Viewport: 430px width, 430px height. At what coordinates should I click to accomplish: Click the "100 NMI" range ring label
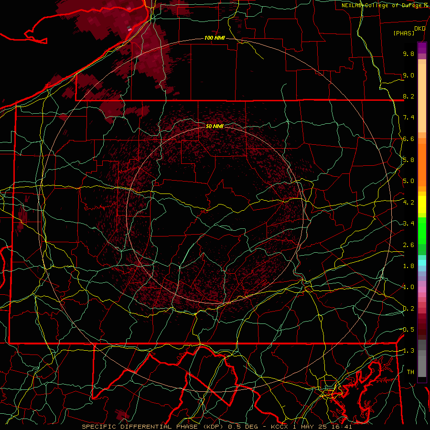click(215, 38)
